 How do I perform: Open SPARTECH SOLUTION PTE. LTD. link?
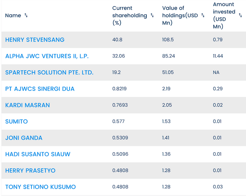(x=49, y=72)
